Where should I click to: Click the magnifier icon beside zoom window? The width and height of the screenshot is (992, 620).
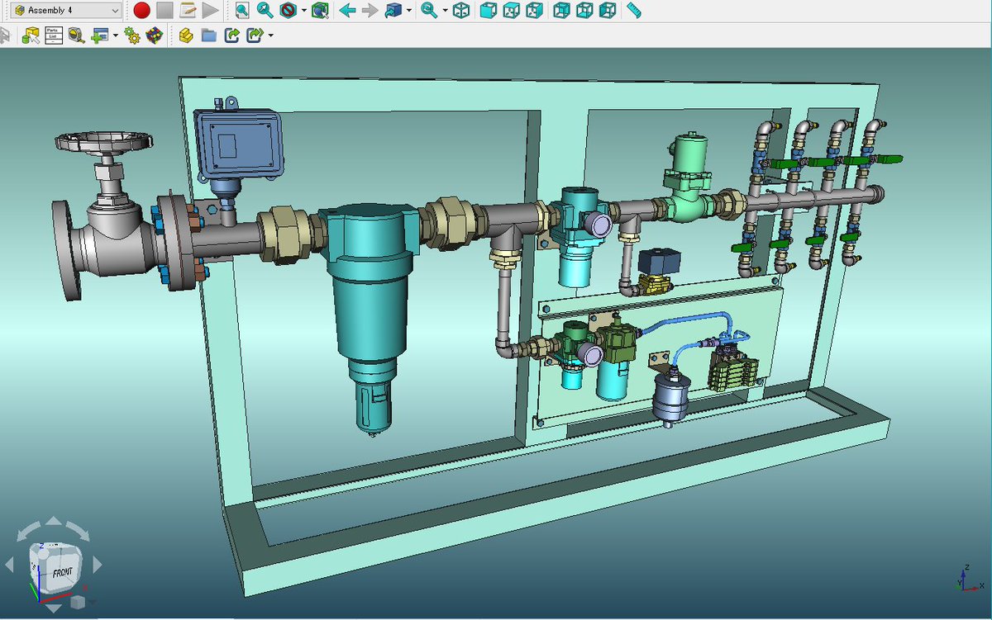point(265,11)
